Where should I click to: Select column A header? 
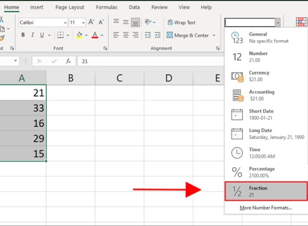pos(22,78)
